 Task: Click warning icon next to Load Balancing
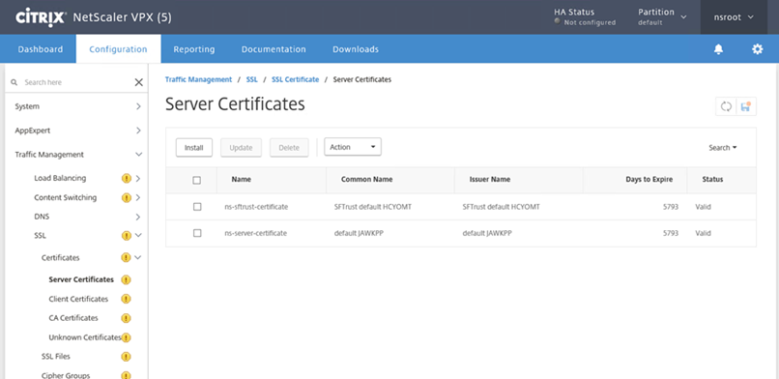pos(127,178)
